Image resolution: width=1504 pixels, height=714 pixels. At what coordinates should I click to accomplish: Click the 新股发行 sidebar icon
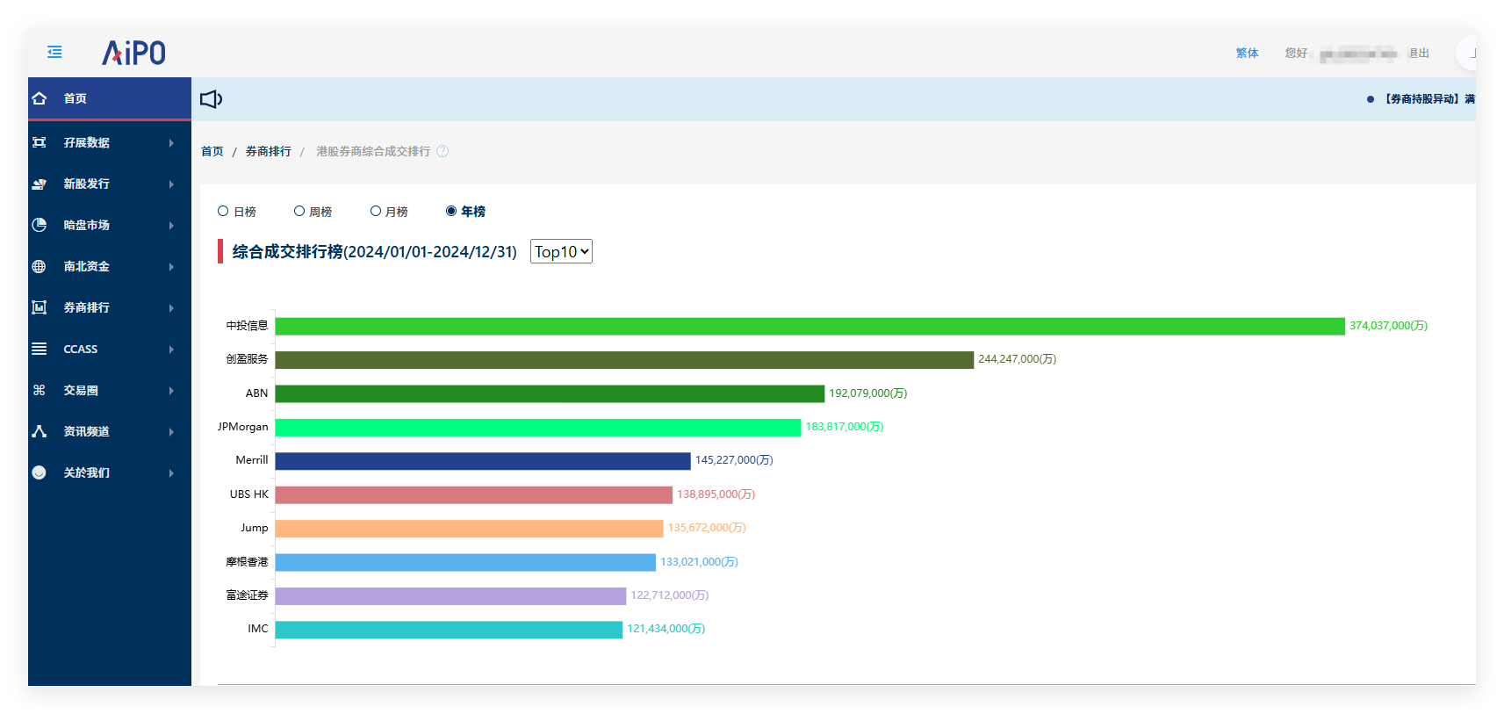click(40, 184)
